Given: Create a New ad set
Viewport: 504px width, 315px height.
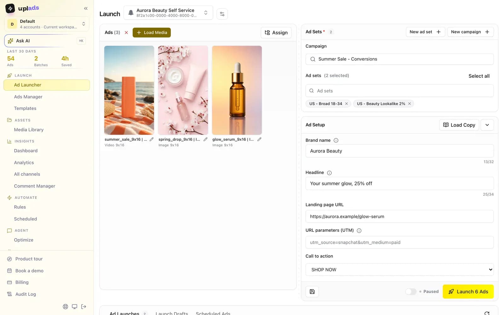Looking at the screenshot, I should point(425,32).
